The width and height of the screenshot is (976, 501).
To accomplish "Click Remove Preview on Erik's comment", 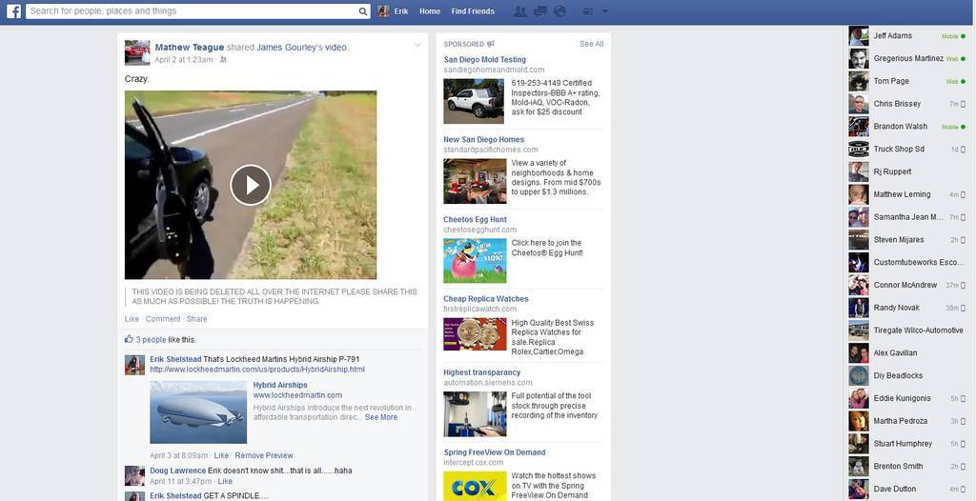I will (x=264, y=455).
